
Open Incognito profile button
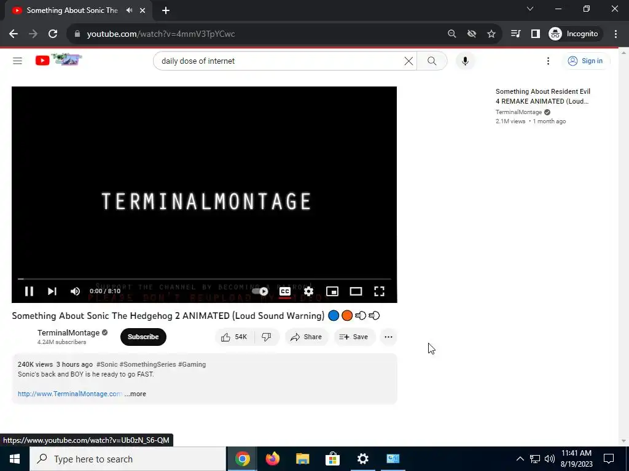[574, 34]
